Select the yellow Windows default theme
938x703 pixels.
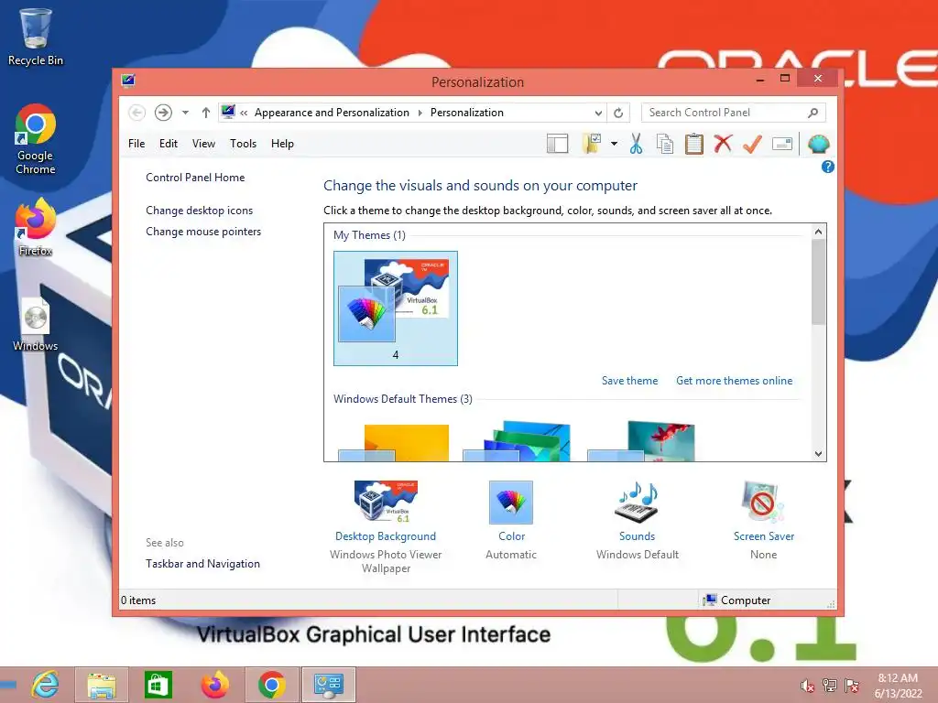pyautogui.click(x=394, y=442)
